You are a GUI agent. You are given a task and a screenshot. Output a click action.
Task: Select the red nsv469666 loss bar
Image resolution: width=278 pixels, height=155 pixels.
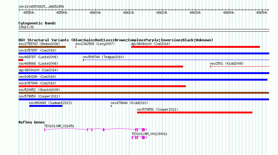(x=101, y=67)
